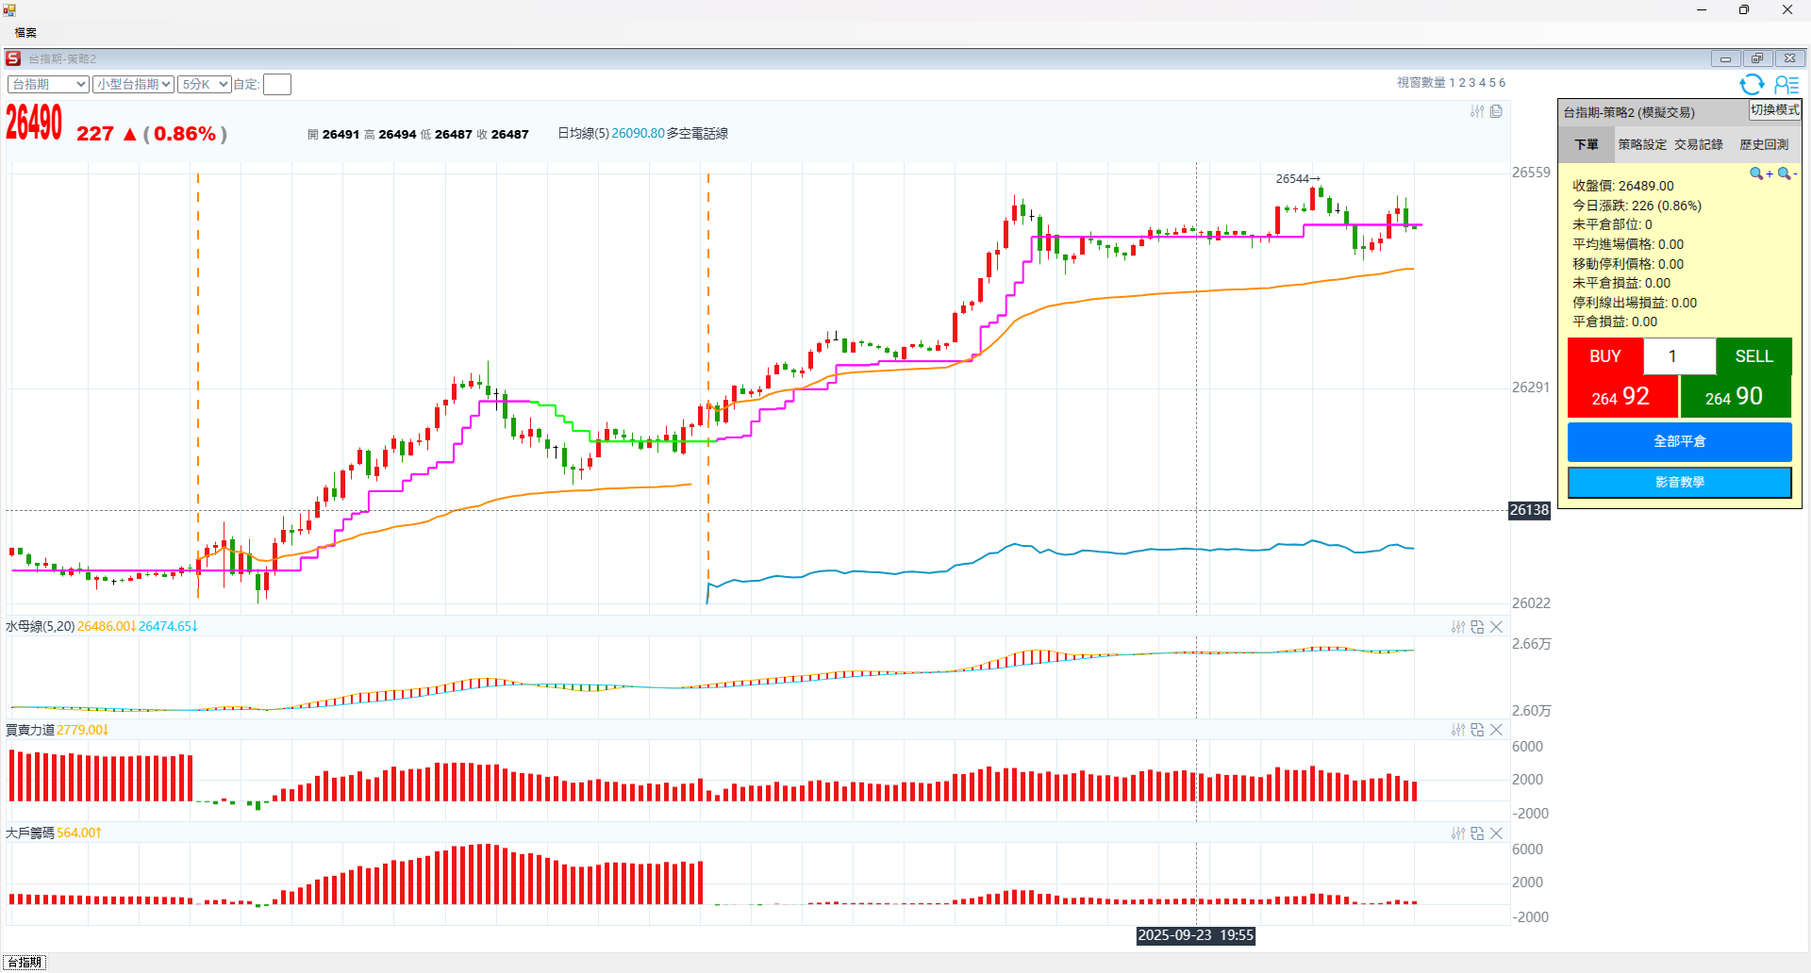Open the user account list icon
This screenshot has width=1811, height=973.
click(x=1786, y=85)
